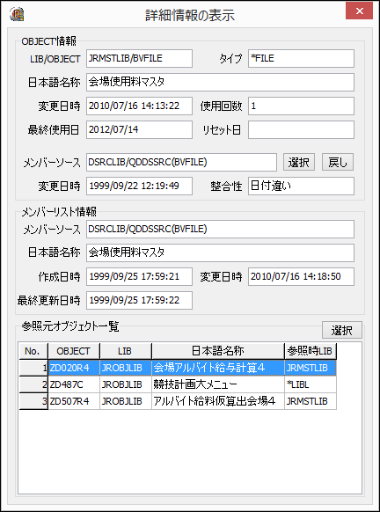Click the 戻し button
380x512 pixels.
338,162
